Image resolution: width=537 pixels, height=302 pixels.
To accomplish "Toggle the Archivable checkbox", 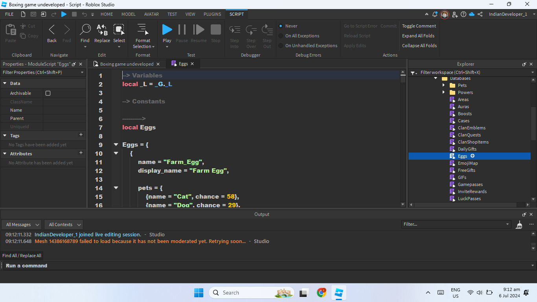I will pyautogui.click(x=48, y=93).
